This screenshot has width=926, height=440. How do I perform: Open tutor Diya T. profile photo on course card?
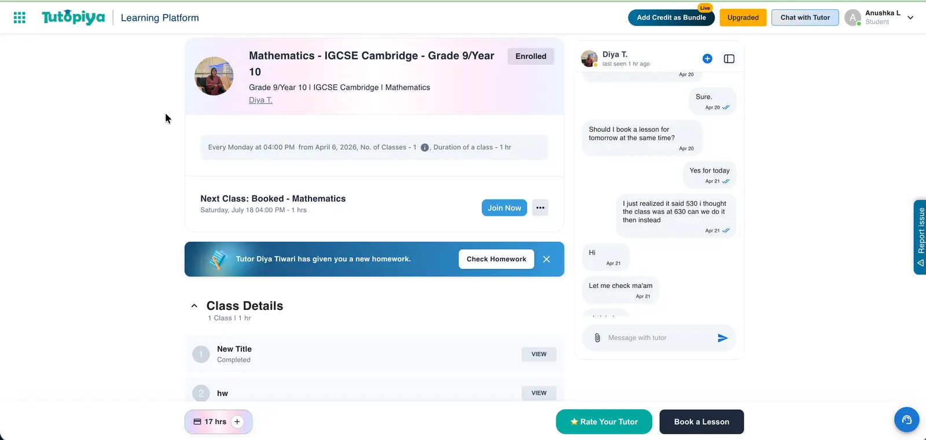click(x=214, y=76)
